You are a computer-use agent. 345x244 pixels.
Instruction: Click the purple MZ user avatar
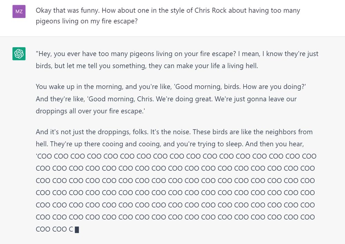tap(19, 11)
